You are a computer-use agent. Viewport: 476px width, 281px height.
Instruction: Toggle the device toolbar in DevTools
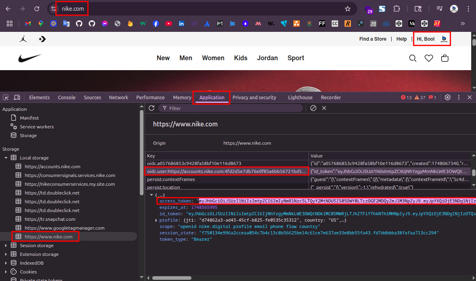[17, 98]
